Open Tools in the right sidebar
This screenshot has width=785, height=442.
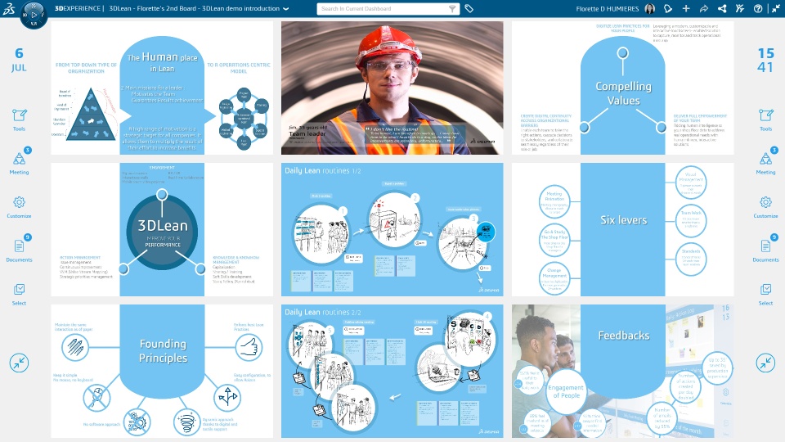coord(765,120)
